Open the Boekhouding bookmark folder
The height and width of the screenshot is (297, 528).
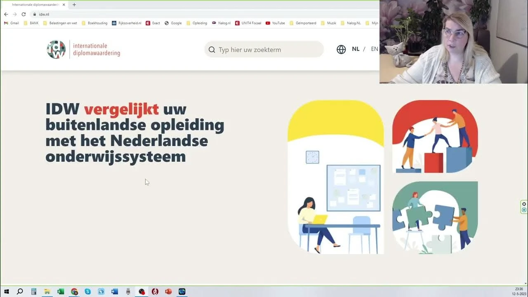coord(94,23)
